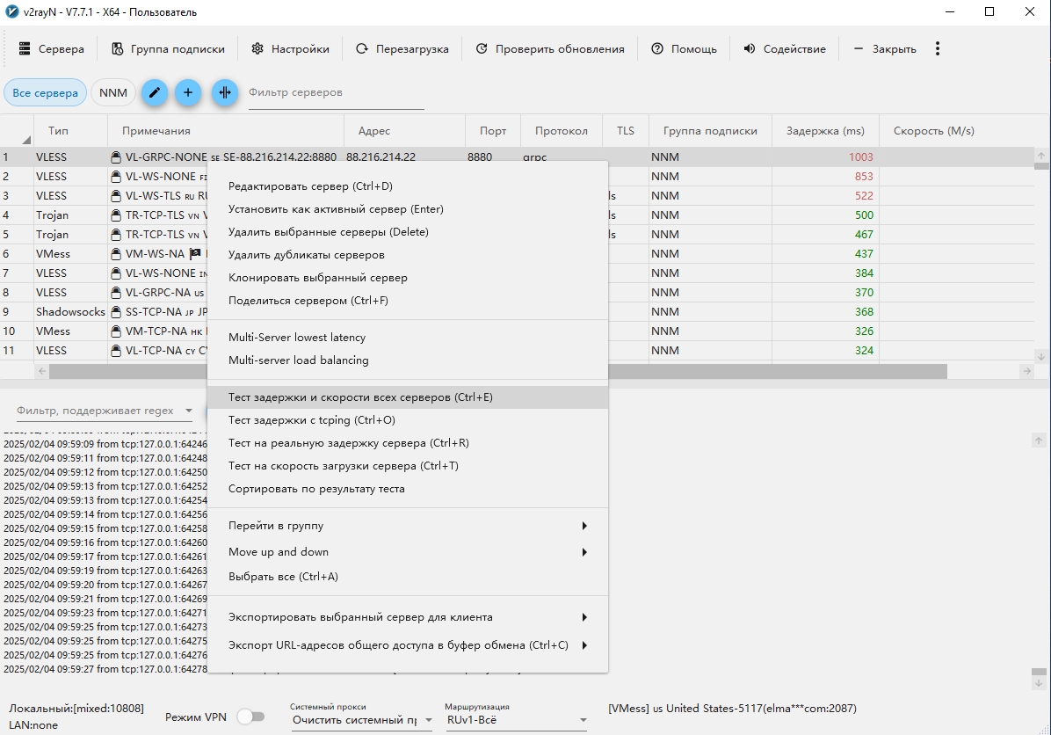1051x735 pixels.
Task: Click the blue plus add icon
Action: point(188,92)
